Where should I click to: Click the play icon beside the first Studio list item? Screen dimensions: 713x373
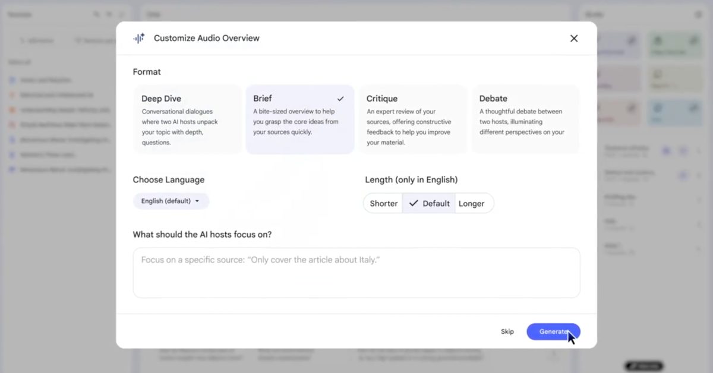[x=666, y=151]
